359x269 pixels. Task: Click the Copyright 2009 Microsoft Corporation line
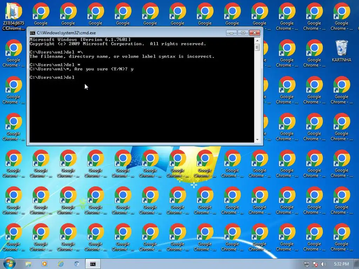118,44
